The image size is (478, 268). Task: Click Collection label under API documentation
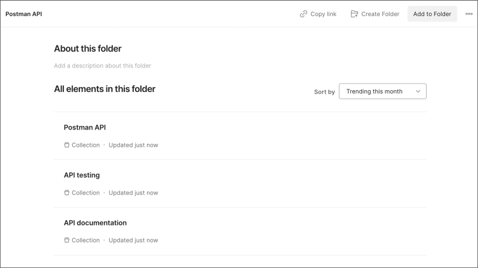point(85,241)
